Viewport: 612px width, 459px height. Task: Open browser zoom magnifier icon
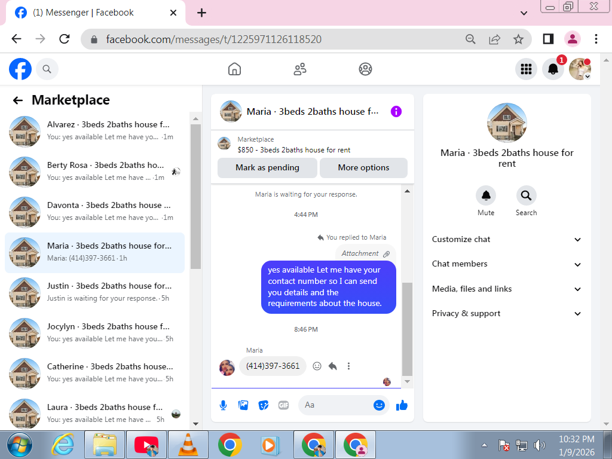470,39
